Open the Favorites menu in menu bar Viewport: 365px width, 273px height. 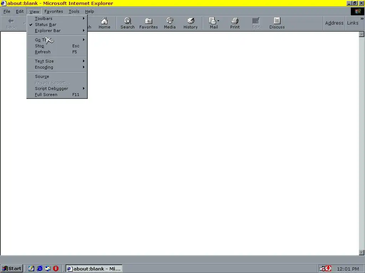click(54, 11)
